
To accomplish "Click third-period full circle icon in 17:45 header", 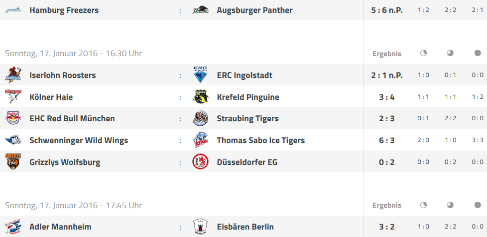I will [x=478, y=205].
